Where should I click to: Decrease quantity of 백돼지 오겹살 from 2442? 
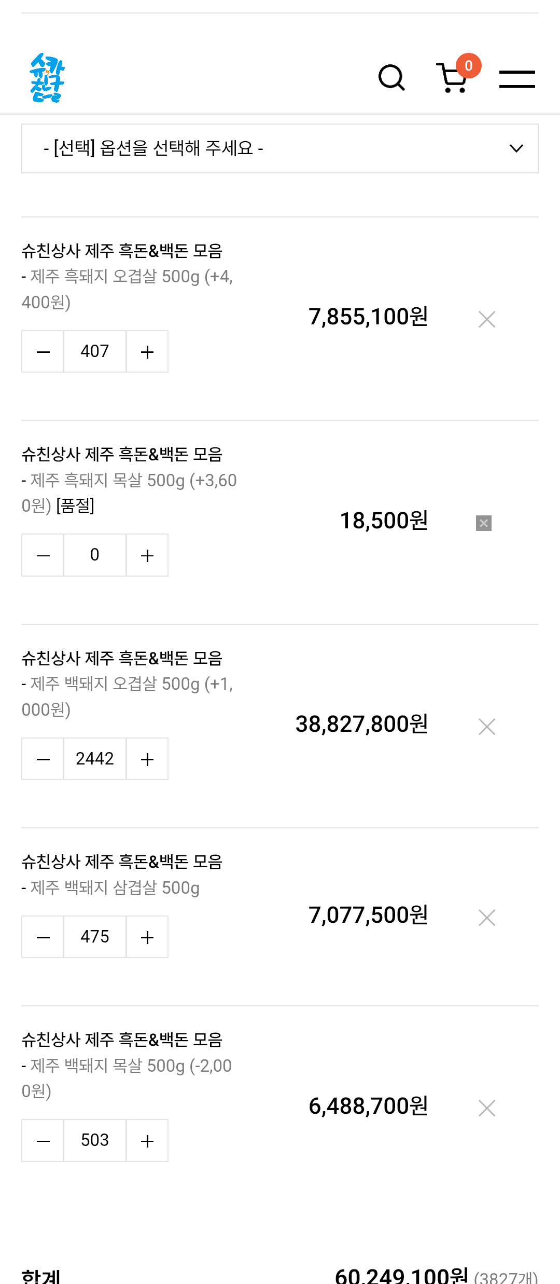[x=43, y=759]
